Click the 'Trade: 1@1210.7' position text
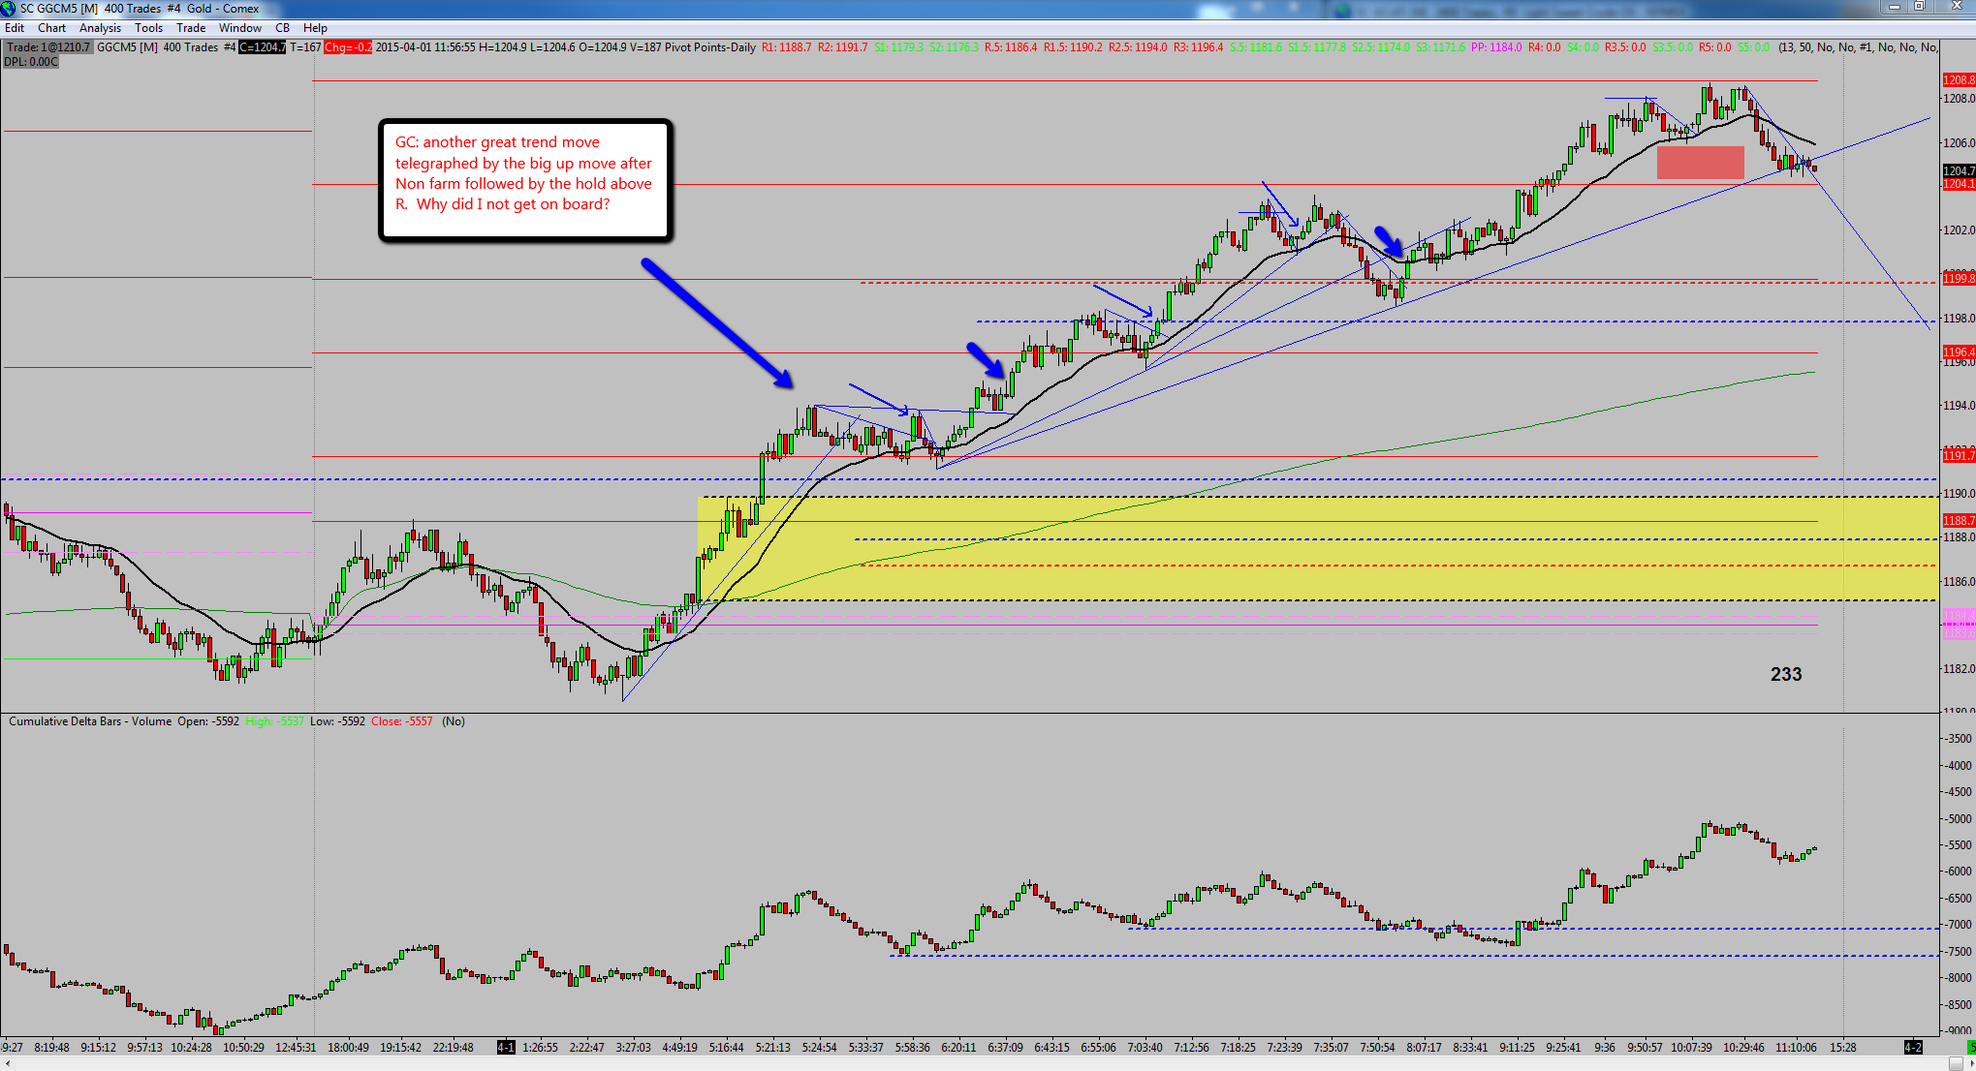 47,47
